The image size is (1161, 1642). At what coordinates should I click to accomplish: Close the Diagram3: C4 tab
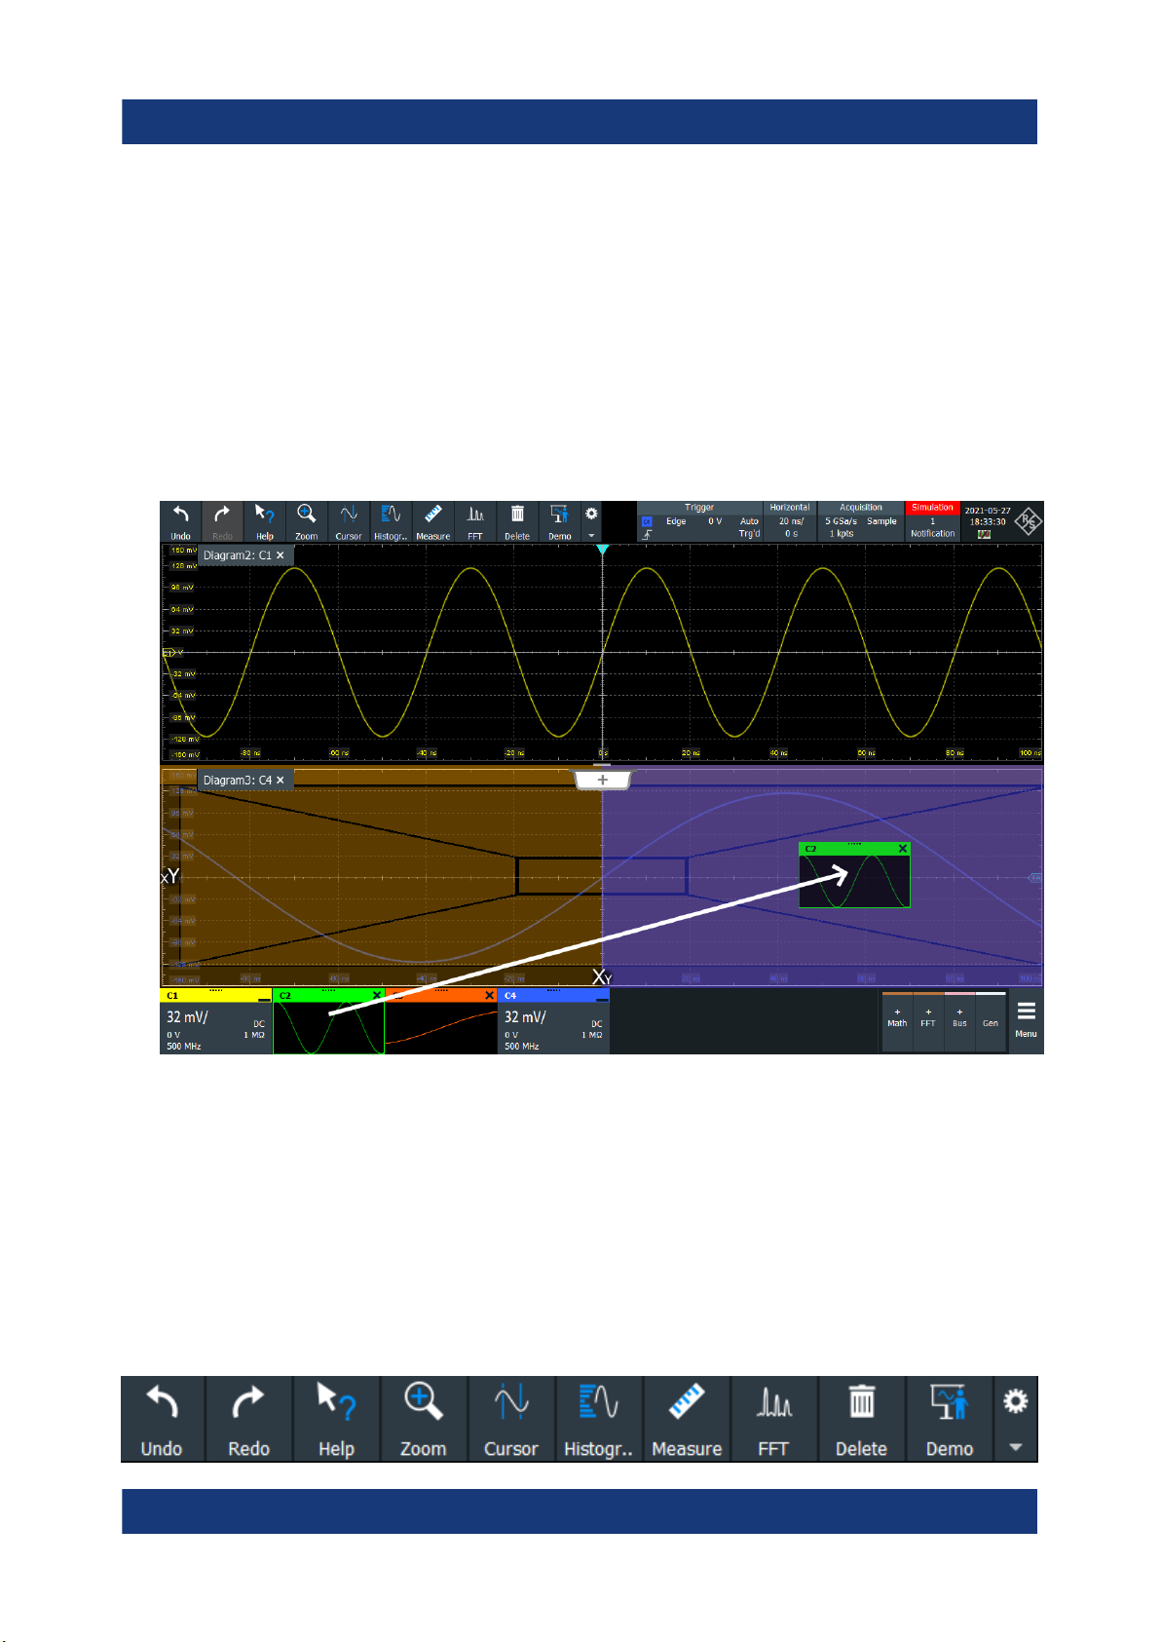[281, 781]
